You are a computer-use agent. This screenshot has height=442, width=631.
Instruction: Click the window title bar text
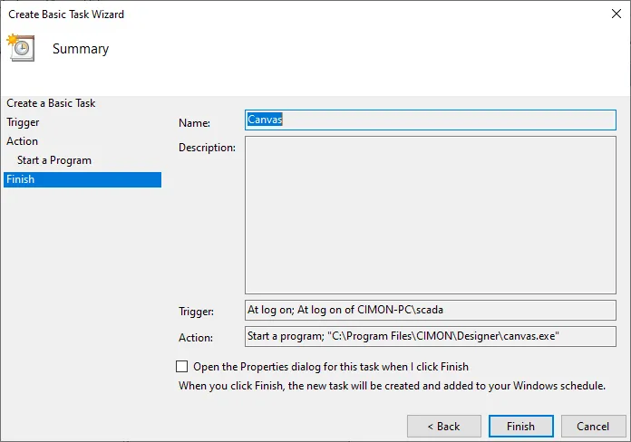(x=66, y=14)
